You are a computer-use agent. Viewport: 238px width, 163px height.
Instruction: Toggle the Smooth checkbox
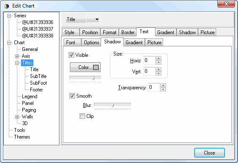click(x=72, y=96)
